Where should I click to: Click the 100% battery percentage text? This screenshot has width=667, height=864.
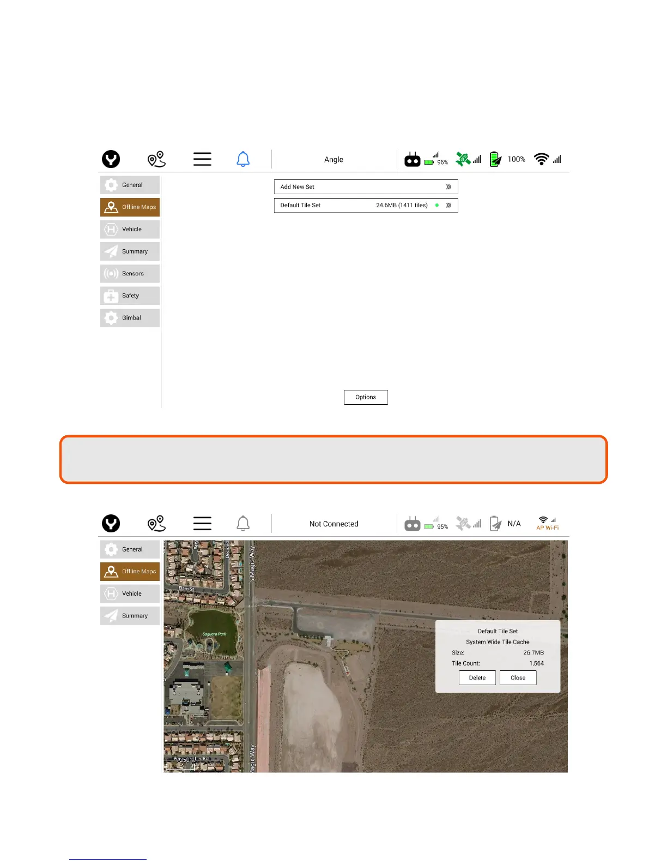pos(517,159)
